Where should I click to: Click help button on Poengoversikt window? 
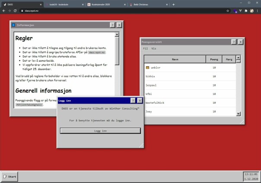pos(234,42)
